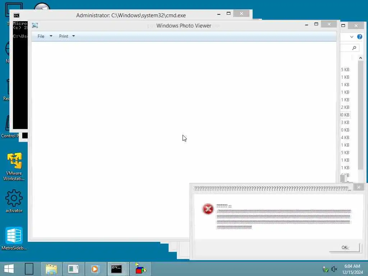This screenshot has height=276, width=368.
Task: Click the search magnifier in Explorer window
Action: 354,48
